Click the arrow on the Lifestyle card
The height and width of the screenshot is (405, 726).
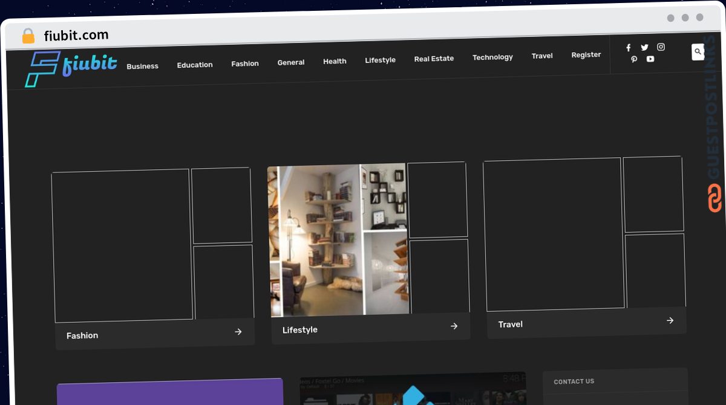pyautogui.click(x=454, y=326)
